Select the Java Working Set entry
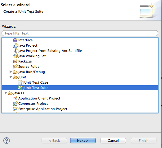162x148 pixels. click(x=32, y=56)
